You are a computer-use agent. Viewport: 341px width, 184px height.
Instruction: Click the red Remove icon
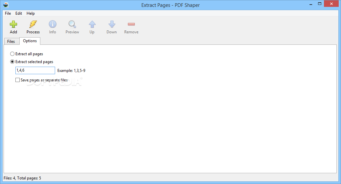(131, 24)
